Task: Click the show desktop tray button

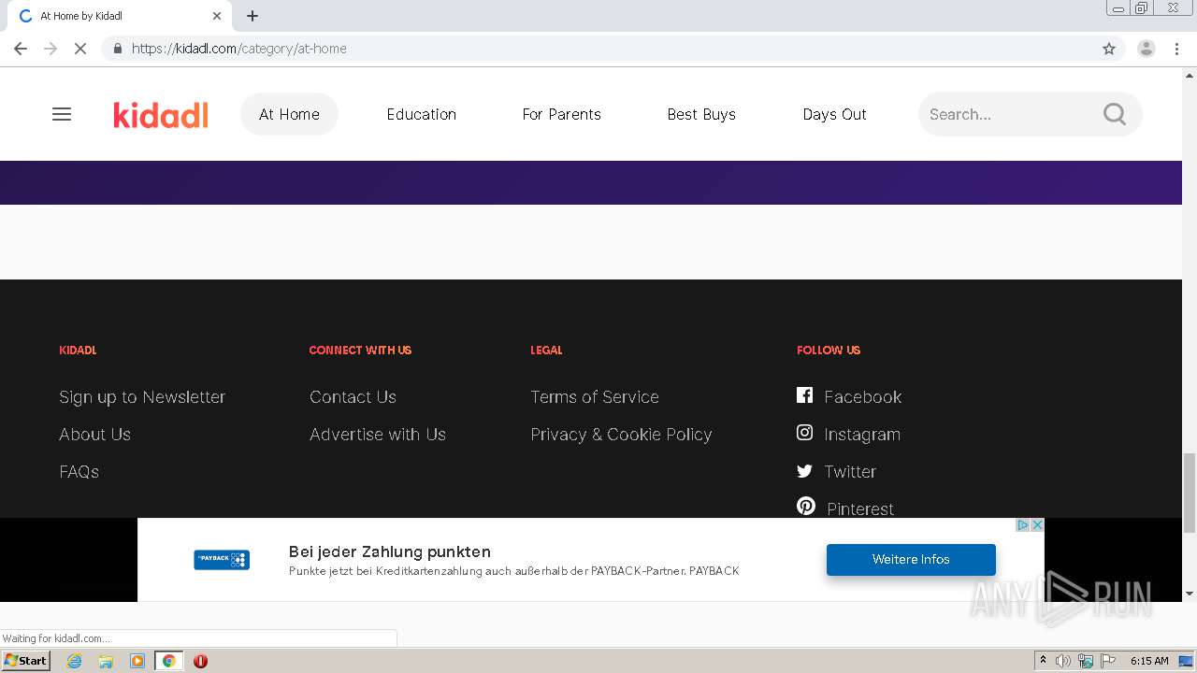Action: coord(1187,661)
